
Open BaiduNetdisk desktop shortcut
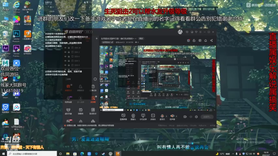point(16,108)
